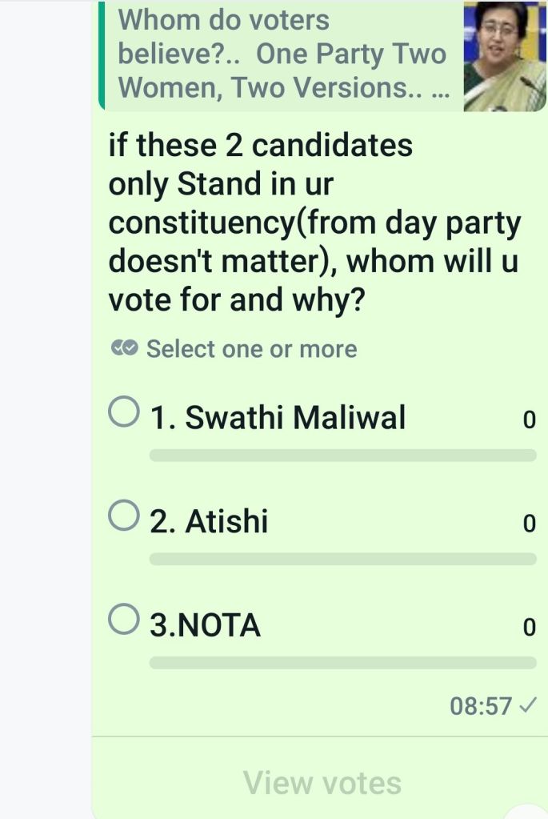The image size is (548, 819).
Task: Click the '1. Swathi Maliwal' option label
Action: (278, 417)
